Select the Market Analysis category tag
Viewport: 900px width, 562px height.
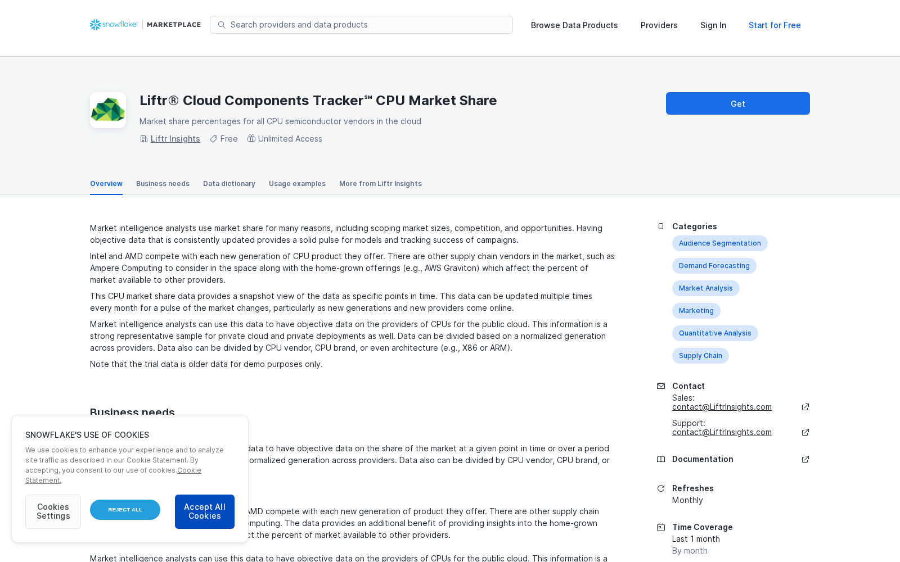[706, 288]
